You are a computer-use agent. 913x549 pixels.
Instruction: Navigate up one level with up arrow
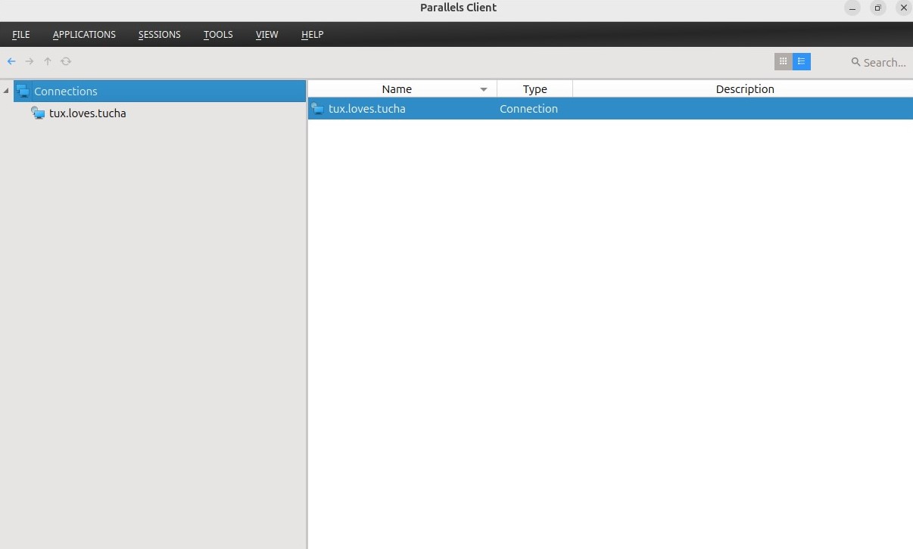click(48, 61)
